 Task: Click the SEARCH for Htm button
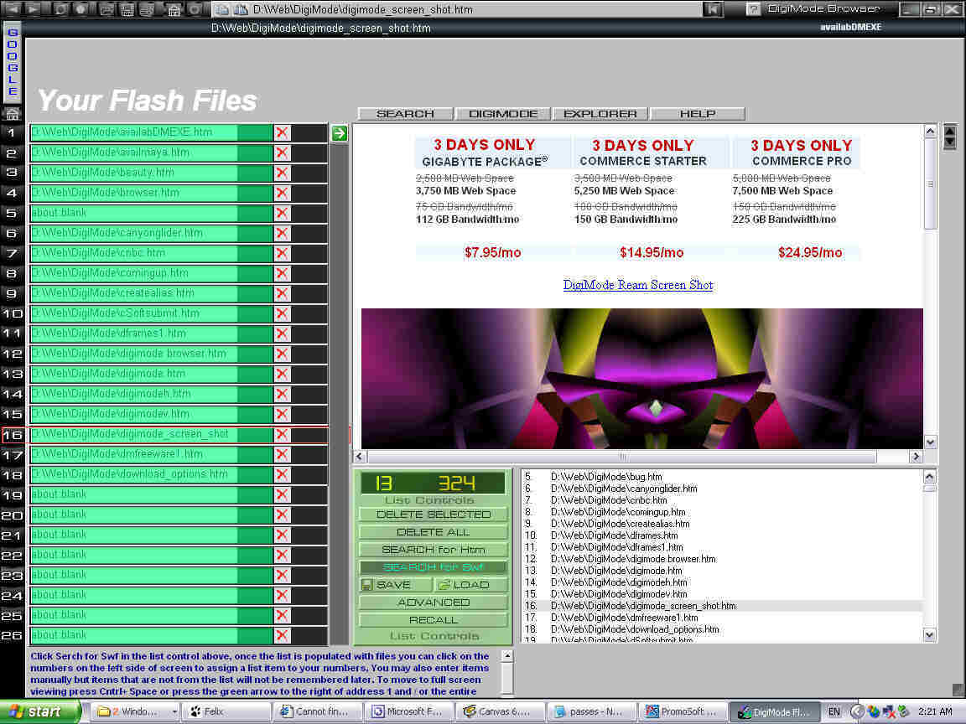coord(434,550)
